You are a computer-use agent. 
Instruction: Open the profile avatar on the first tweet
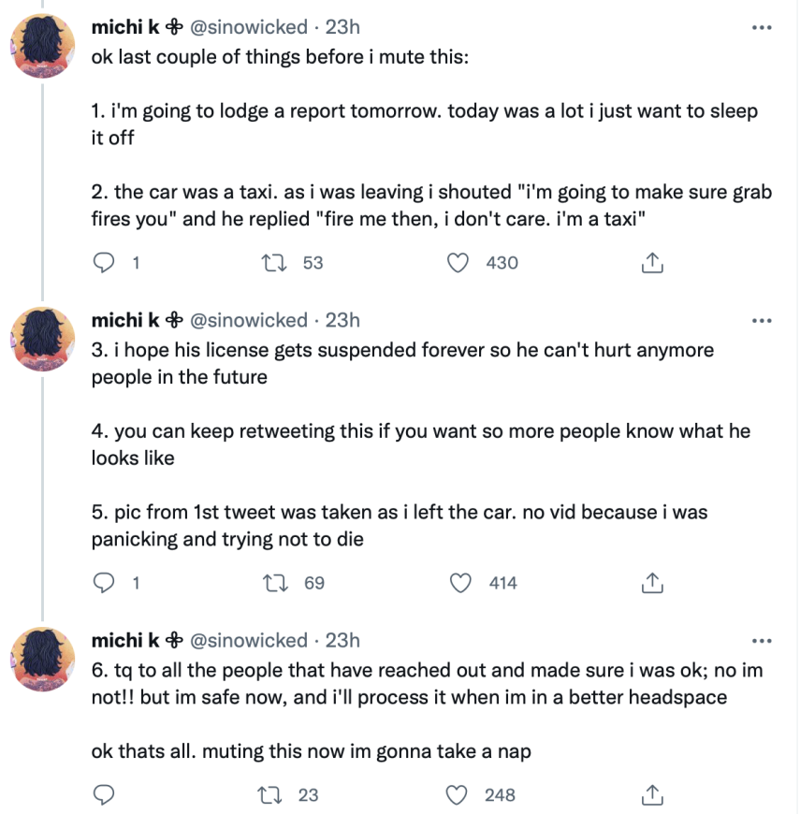coord(42,46)
